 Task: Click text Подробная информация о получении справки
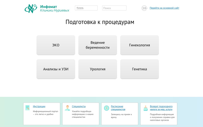(162, 117)
